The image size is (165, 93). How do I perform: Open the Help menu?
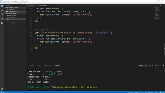pos(25,3)
